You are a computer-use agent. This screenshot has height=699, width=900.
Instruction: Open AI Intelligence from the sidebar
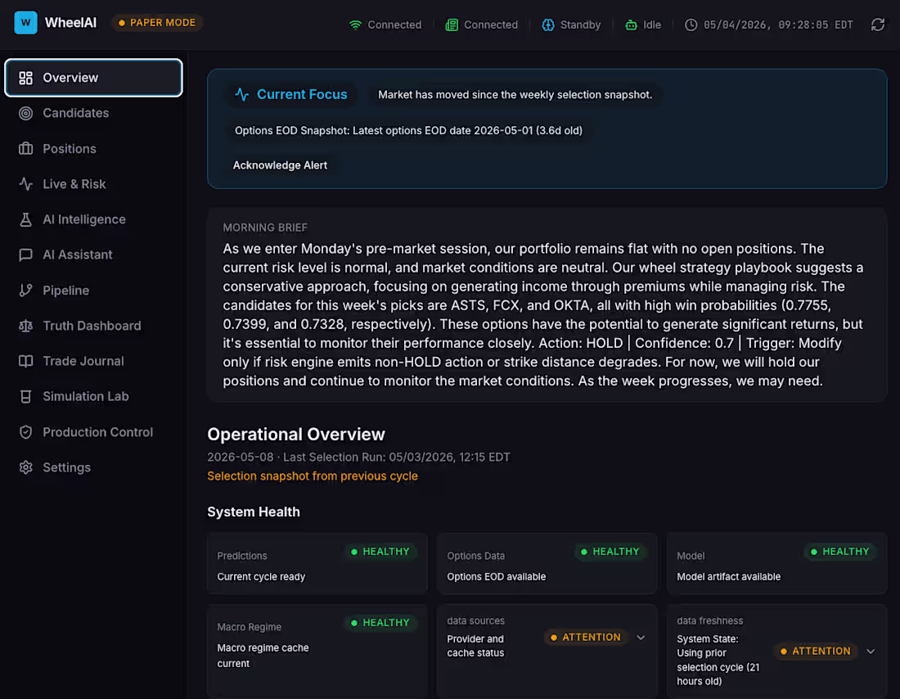(x=83, y=219)
